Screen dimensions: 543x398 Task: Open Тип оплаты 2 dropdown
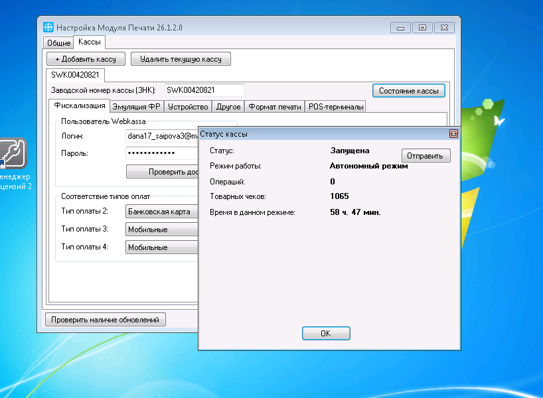[162, 212]
